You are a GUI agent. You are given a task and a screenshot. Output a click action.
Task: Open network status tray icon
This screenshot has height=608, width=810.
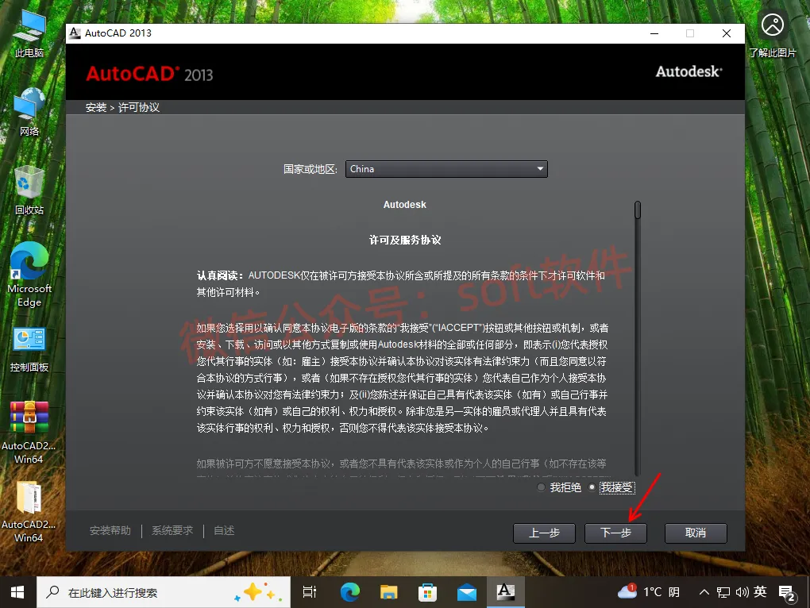pos(723,592)
